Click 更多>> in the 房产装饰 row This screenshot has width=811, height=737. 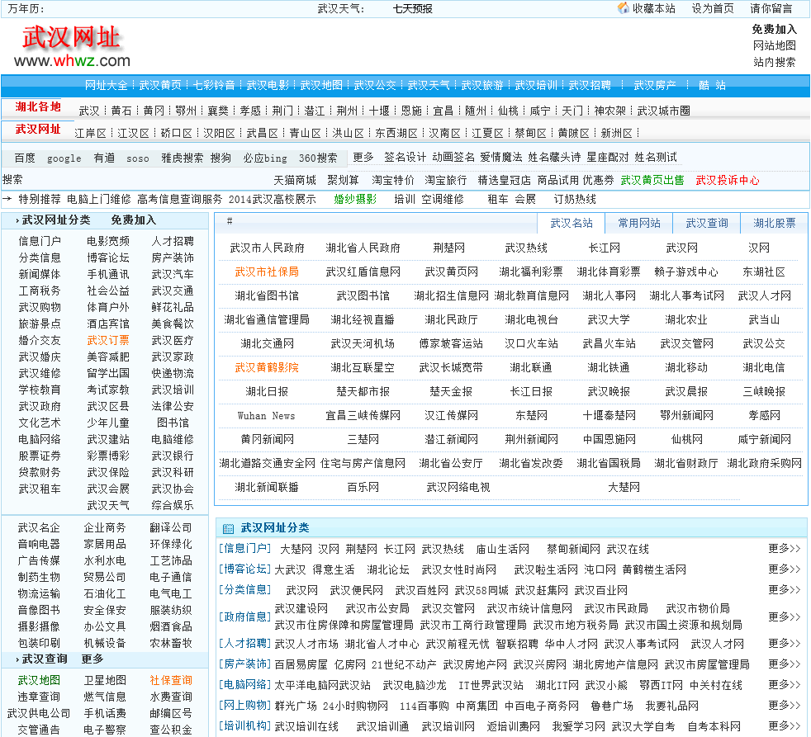pyautogui.click(x=784, y=664)
